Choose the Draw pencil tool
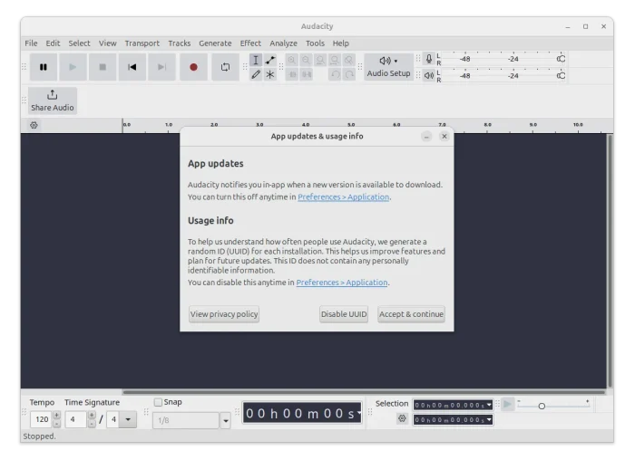This screenshot has width=635, height=460. (256, 74)
